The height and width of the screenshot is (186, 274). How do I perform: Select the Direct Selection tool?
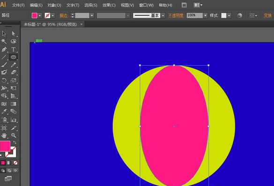click(x=14, y=33)
